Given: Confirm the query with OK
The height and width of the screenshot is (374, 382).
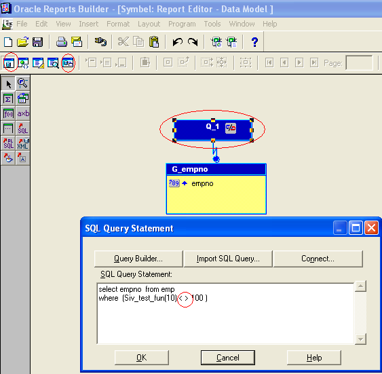Looking at the screenshot, I should (x=142, y=358).
